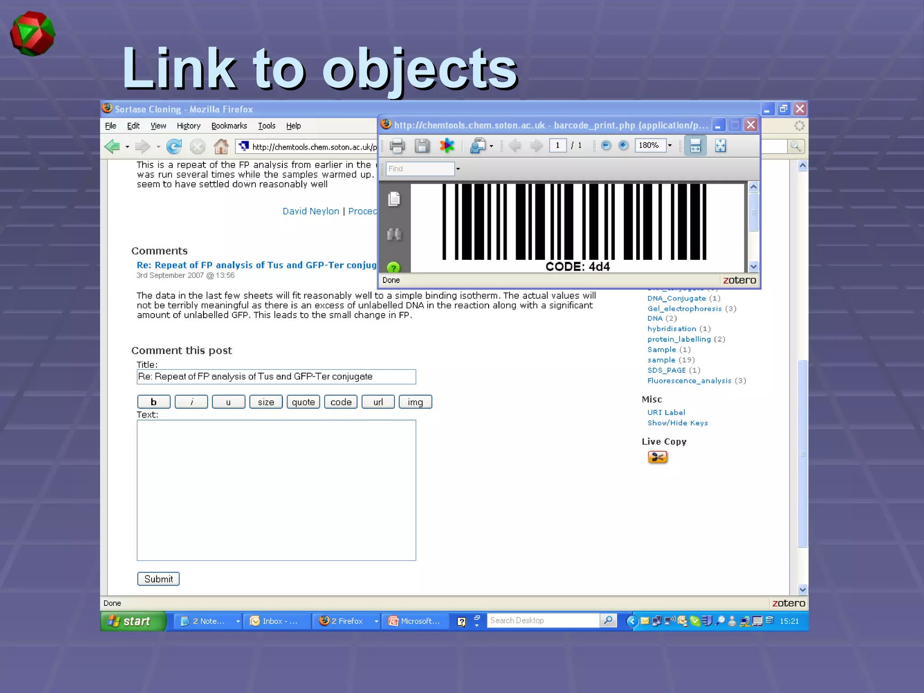Viewport: 924px width, 693px height.
Task: Open the PDF binoculars search panel
Action: [394, 234]
